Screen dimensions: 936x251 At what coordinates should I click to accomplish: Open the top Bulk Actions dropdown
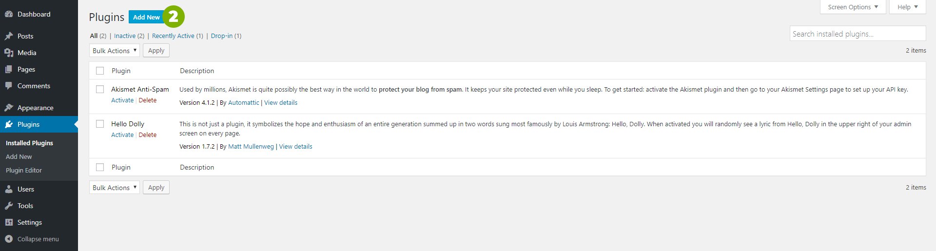(115, 51)
